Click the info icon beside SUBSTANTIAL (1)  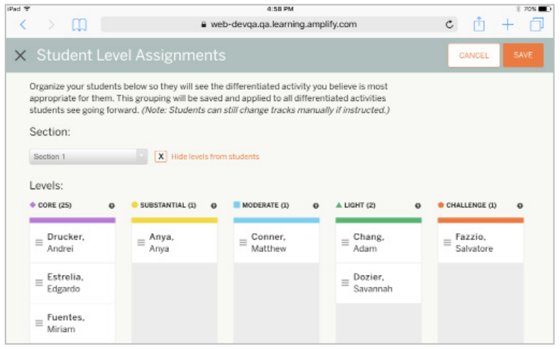coord(214,206)
